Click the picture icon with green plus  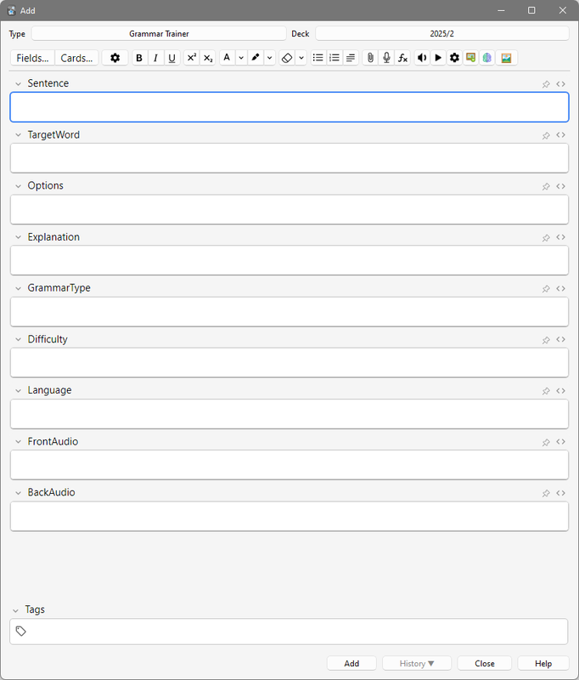coord(470,58)
